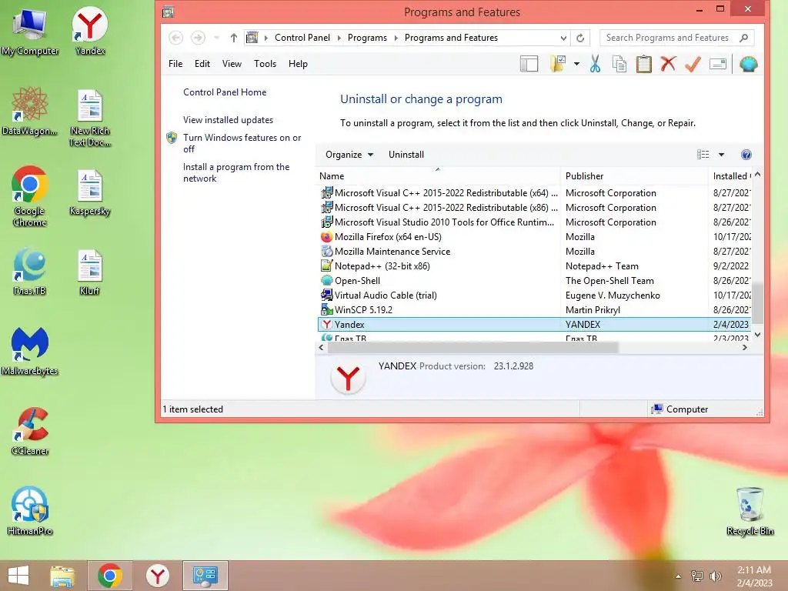Click the red X Delete toolbar icon
788x591 pixels.
tap(668, 64)
